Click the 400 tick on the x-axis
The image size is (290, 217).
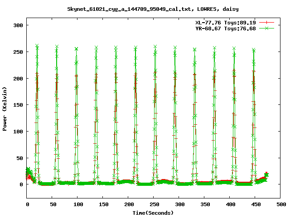point(229,204)
